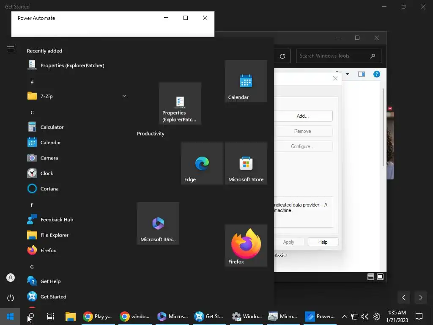Viewport: 433px width, 325px height.
Task: Select the Productivity tile group title
Action: 151,133
